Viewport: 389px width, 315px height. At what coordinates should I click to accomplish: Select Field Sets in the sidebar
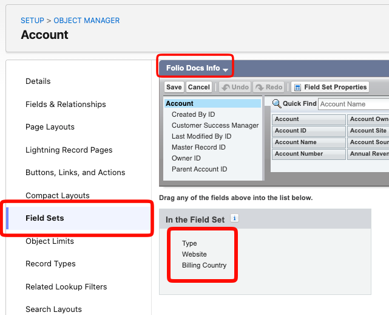click(78, 218)
